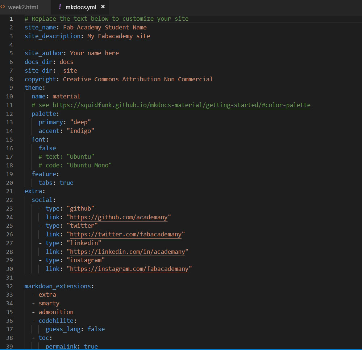
Task: Click the YAML exclamation icon on mkdocs.yml tab
Action: click(60, 7)
